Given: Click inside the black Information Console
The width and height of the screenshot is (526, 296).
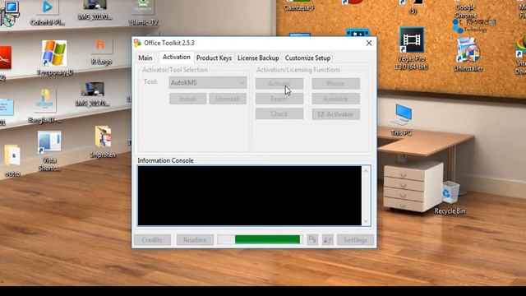Looking at the screenshot, I should coord(249,196).
